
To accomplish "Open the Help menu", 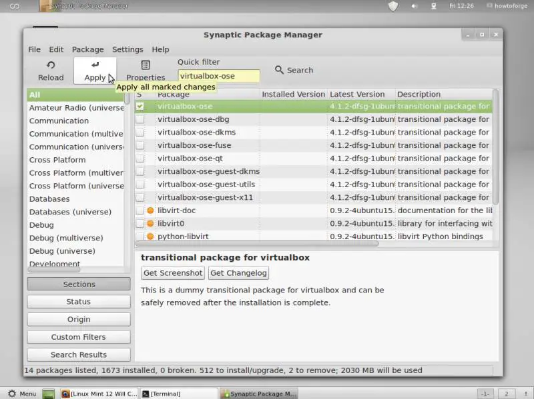I will coord(160,49).
